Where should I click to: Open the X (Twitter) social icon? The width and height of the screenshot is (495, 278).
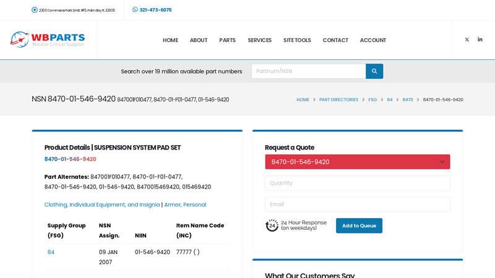click(467, 40)
